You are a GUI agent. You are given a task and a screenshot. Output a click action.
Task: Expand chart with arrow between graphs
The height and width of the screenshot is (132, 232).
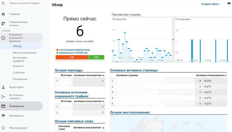tap(173, 40)
